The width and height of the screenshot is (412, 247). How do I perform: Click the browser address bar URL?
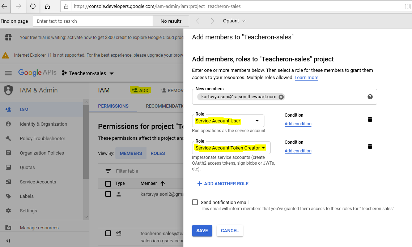point(157,6)
